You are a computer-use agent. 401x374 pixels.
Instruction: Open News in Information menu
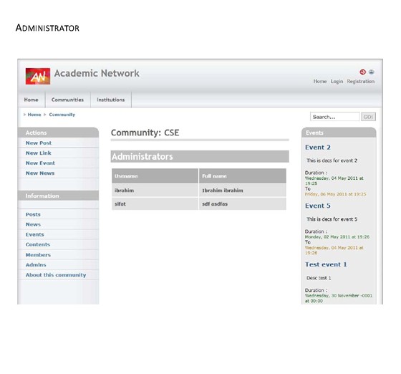(33, 224)
